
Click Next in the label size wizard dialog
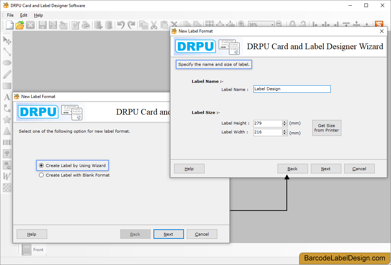(326, 169)
